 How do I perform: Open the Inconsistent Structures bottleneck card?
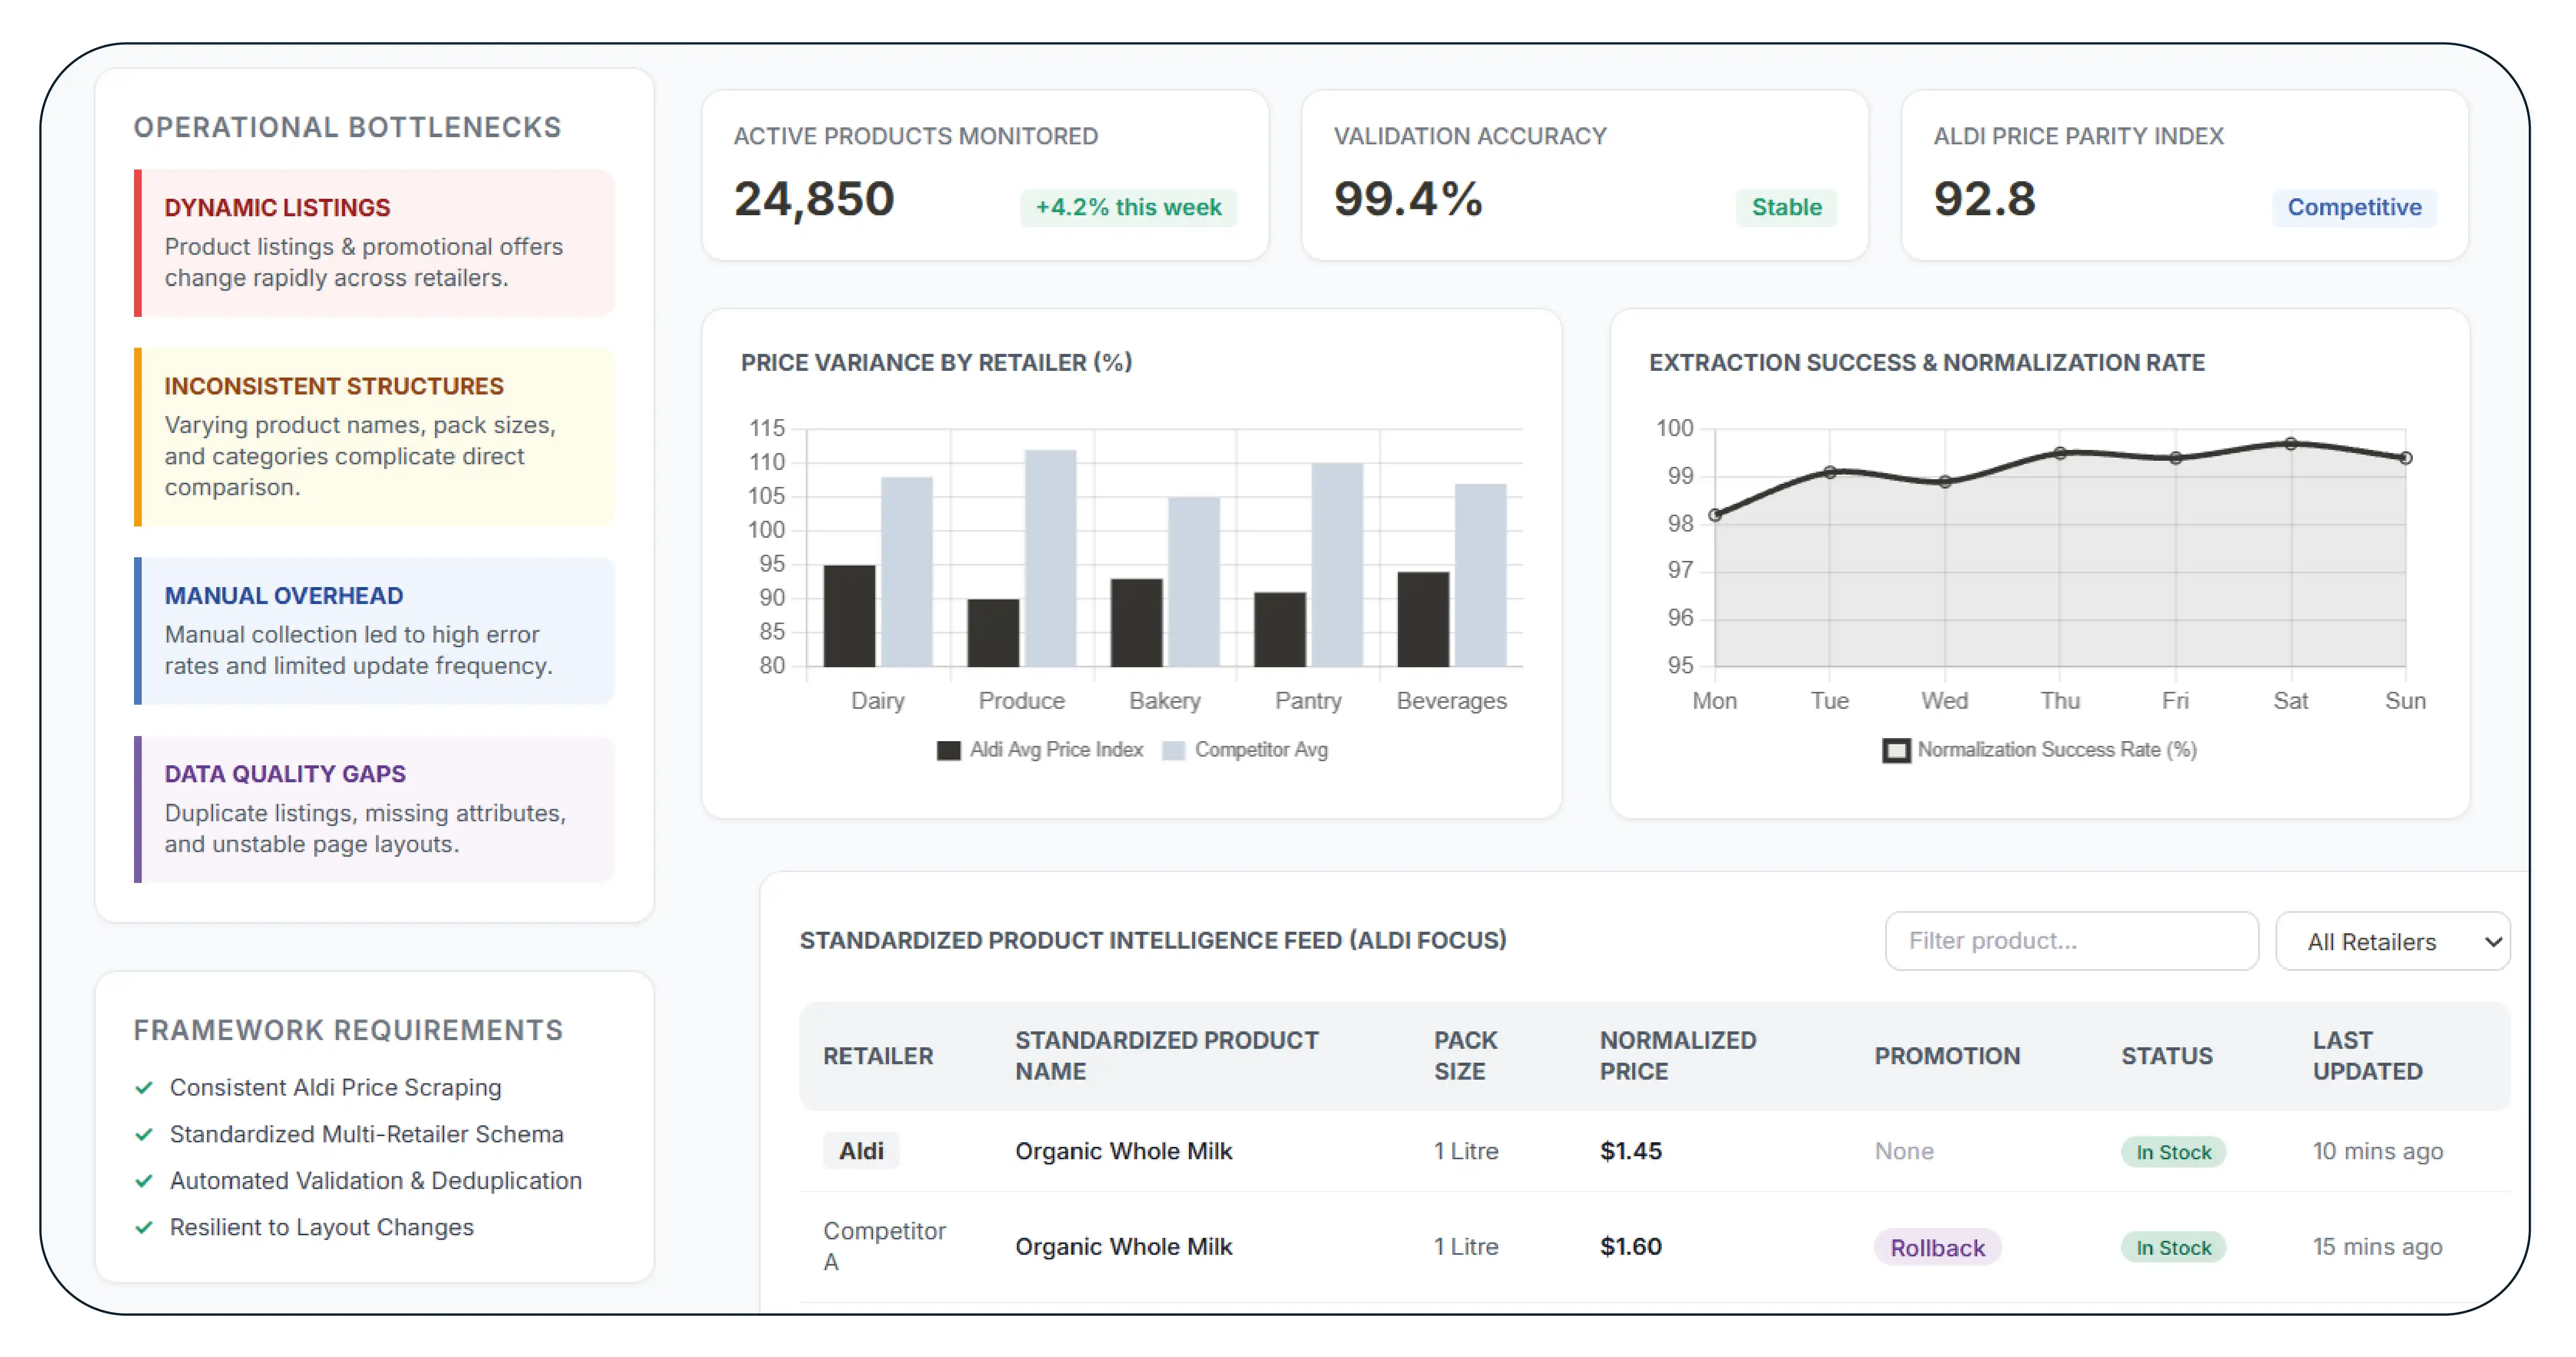[x=374, y=437]
